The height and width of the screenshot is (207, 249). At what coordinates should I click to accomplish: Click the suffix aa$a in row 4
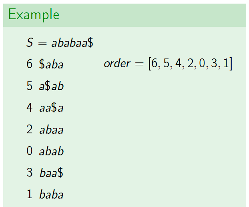[x=51, y=108]
